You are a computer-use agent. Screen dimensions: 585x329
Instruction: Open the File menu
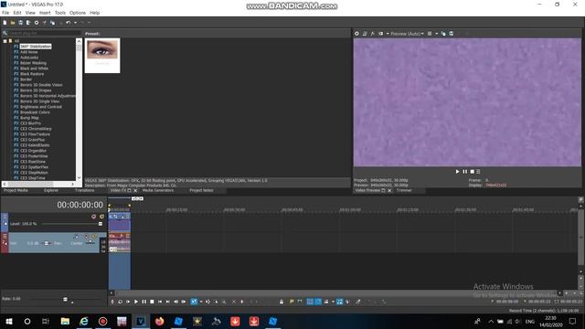point(5,13)
